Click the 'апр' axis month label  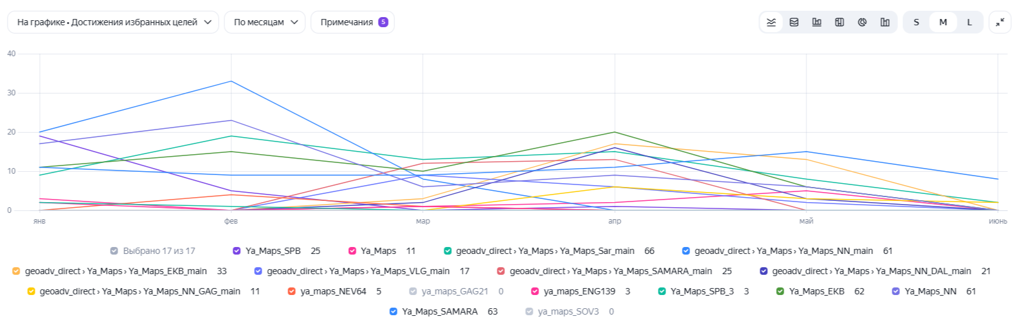(614, 221)
